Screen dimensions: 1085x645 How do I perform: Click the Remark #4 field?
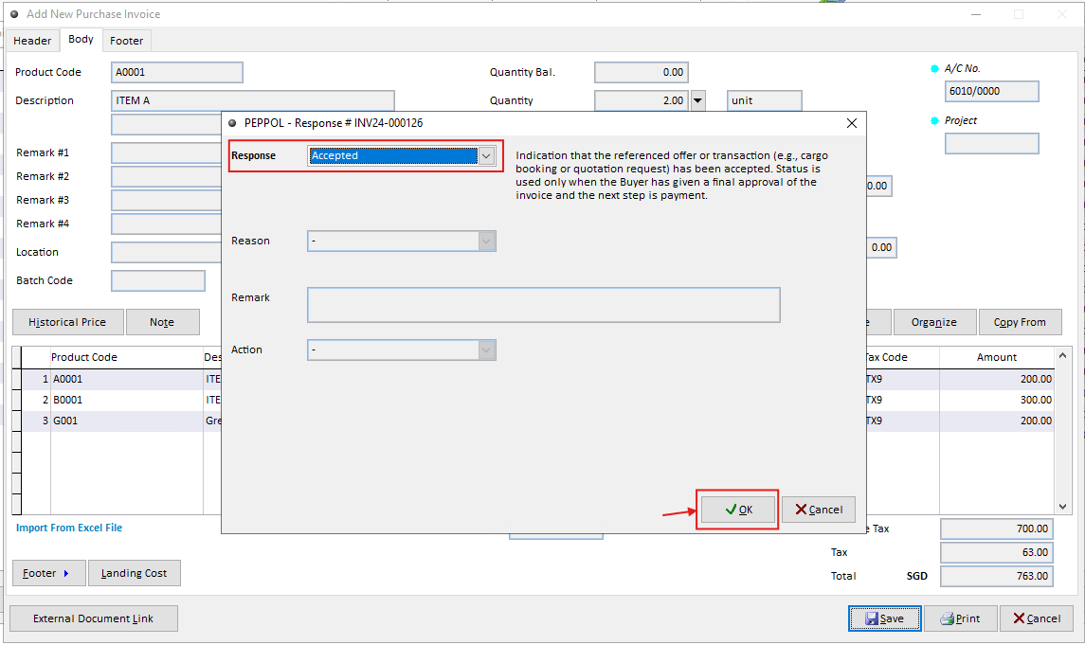click(x=166, y=224)
